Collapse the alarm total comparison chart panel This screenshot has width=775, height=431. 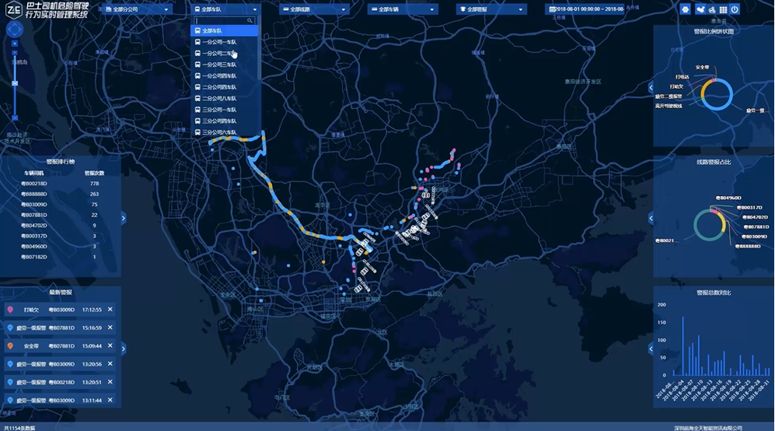point(651,349)
